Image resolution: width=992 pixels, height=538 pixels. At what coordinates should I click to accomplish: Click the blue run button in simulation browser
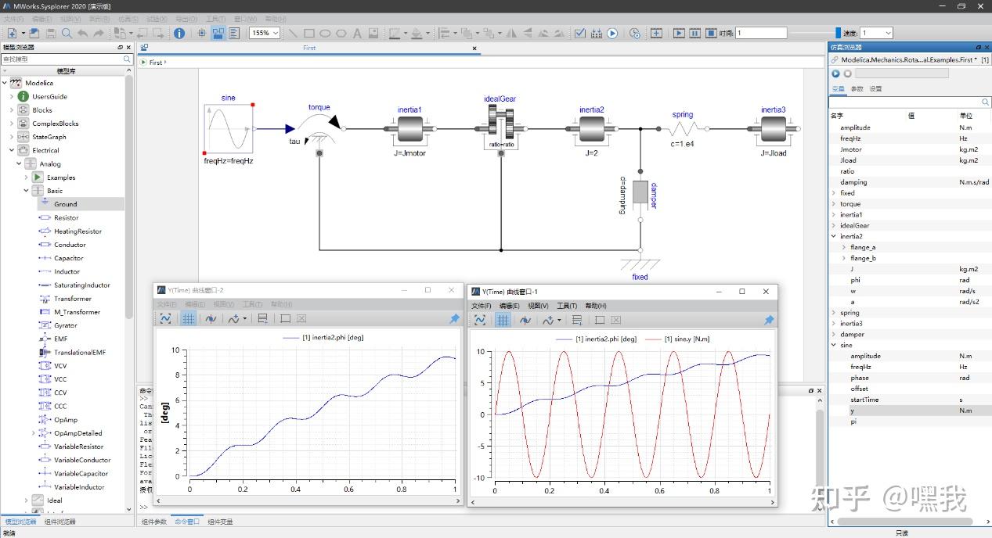(x=836, y=74)
